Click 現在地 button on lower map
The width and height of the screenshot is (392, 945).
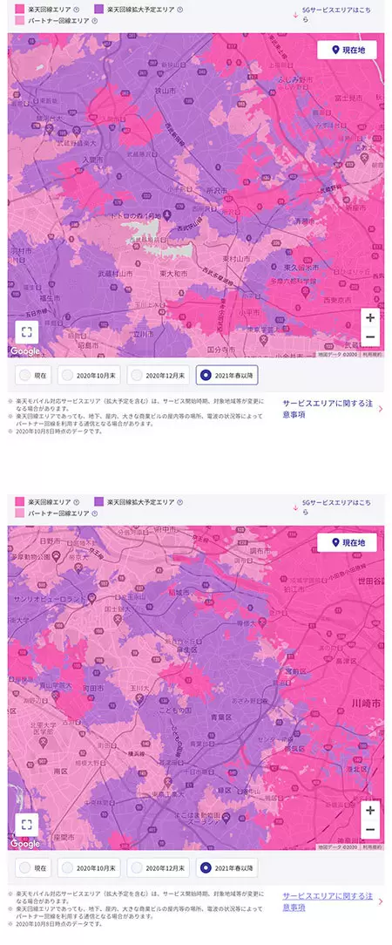tap(348, 542)
